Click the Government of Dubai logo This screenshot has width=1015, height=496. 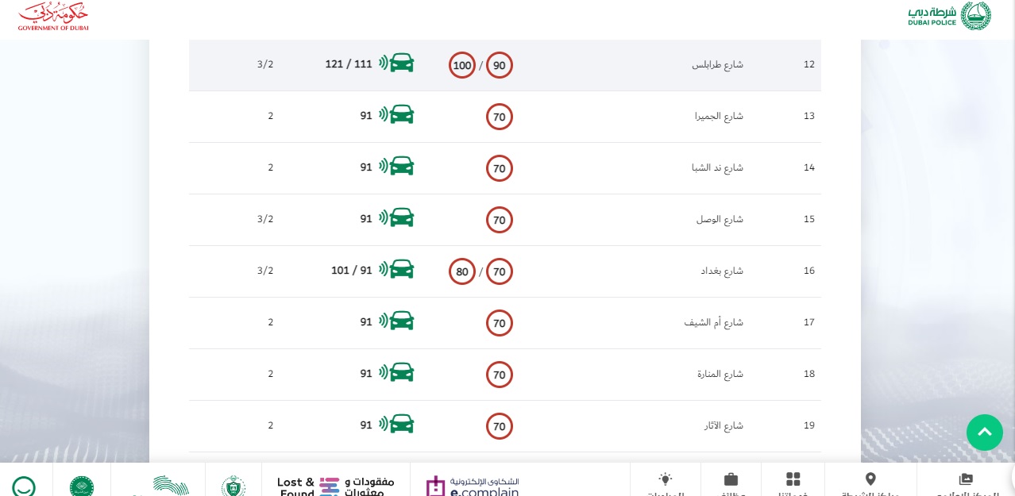[x=53, y=16]
